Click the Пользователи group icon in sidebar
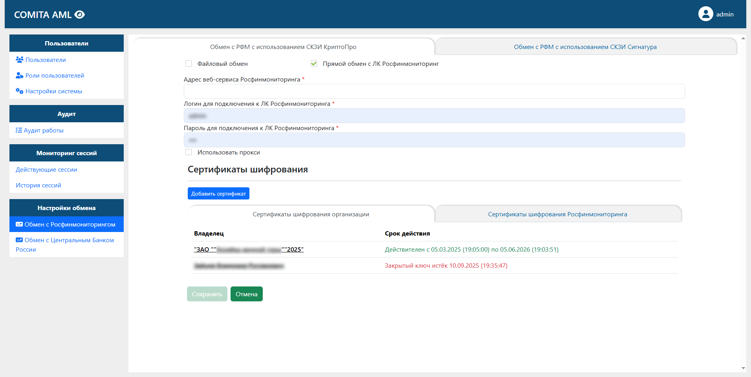The image size is (751, 377). [x=19, y=60]
